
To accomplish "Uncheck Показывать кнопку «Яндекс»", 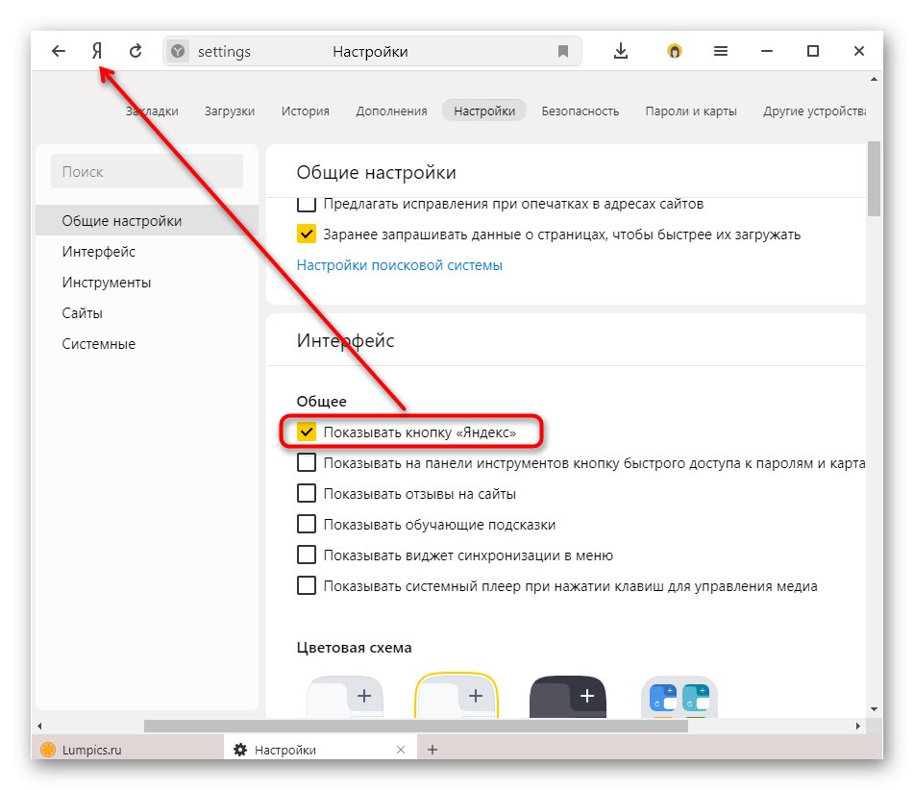I will point(307,432).
